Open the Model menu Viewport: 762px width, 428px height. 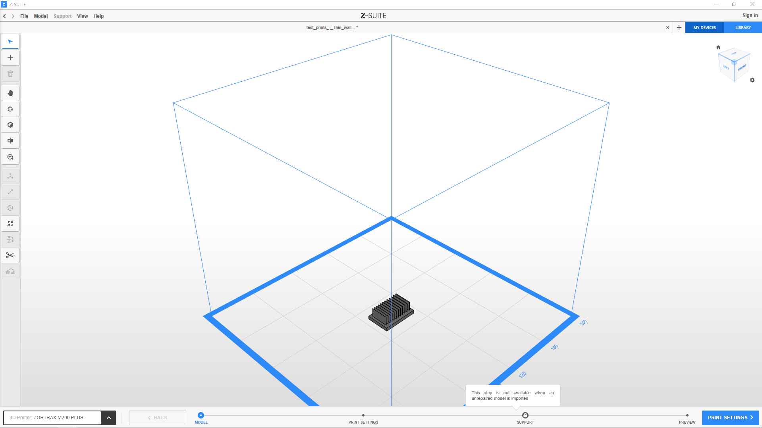pyautogui.click(x=41, y=16)
